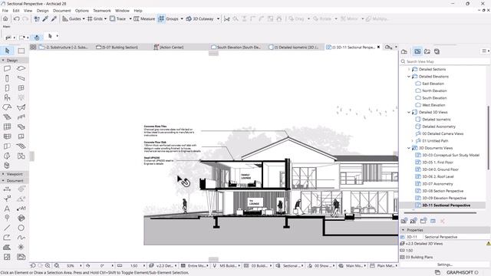Select the Arrow selection tool
This screenshot has width=491, height=276.
click(7, 51)
